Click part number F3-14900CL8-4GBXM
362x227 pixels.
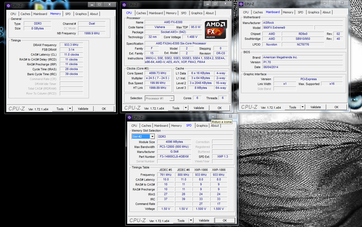click(x=174, y=157)
